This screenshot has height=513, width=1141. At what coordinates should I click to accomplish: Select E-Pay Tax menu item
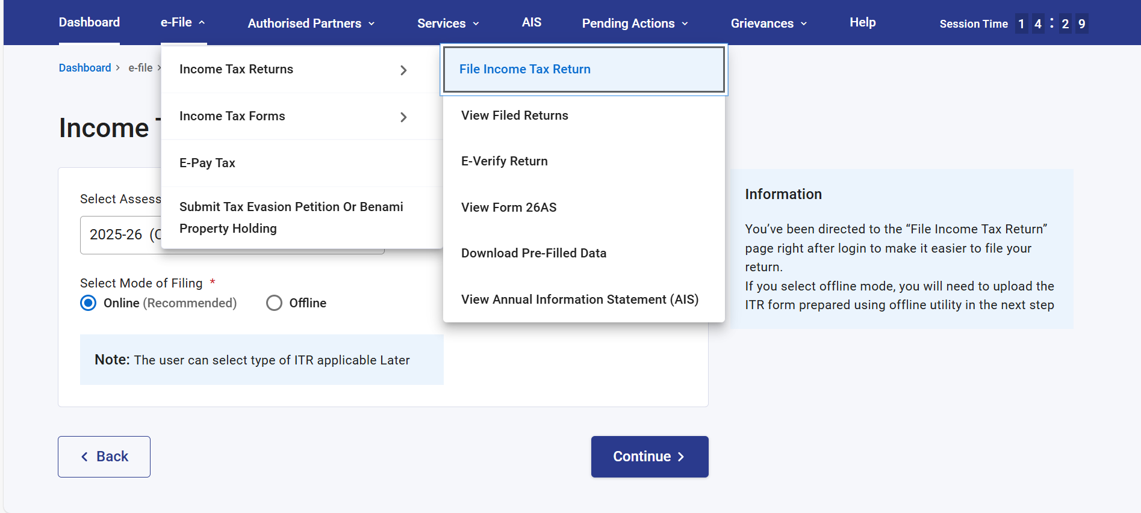coord(207,163)
